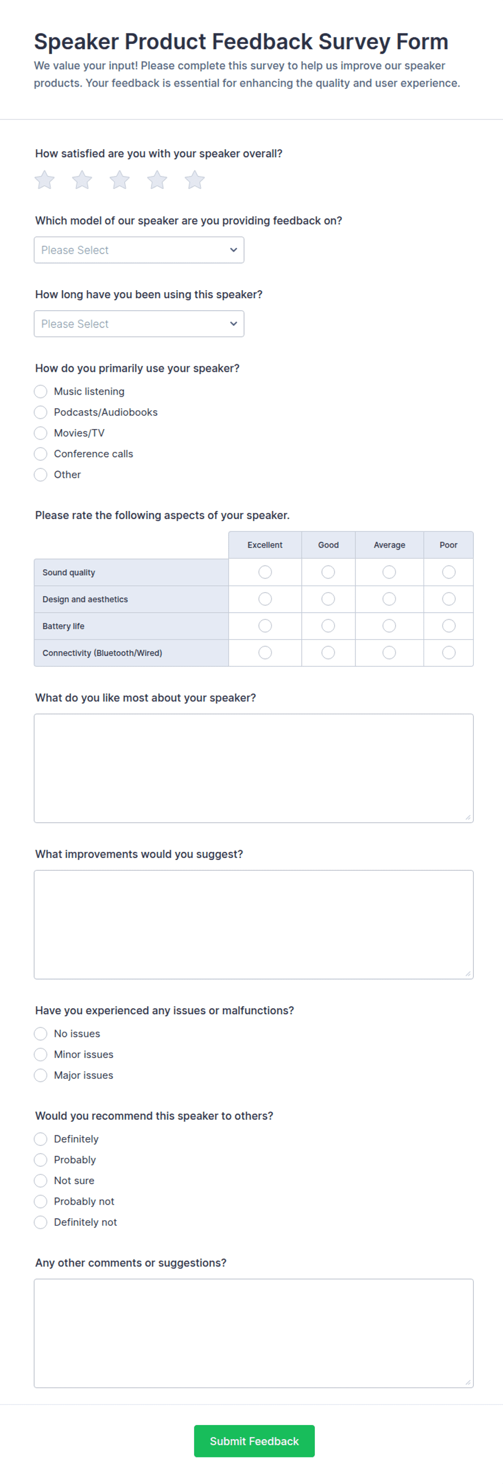This screenshot has width=503, height=1484.
Task: Rate overall satisfaction with the first star
Action: [44, 180]
